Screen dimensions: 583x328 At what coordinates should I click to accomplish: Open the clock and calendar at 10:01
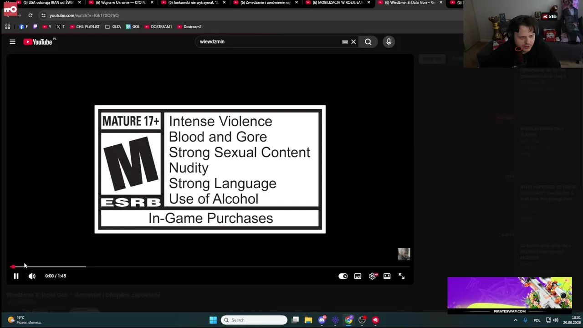click(572, 320)
